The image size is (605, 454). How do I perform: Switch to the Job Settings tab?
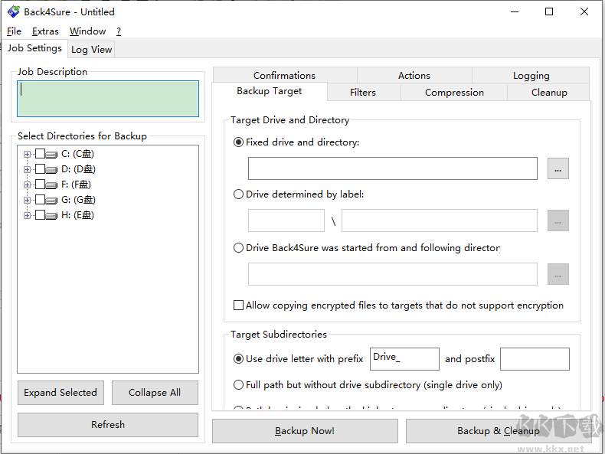tap(34, 48)
